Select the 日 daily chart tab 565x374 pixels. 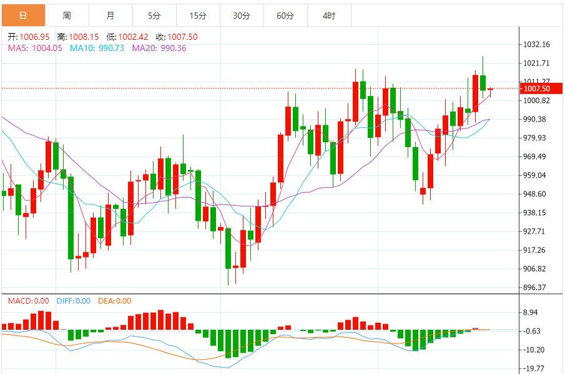click(x=24, y=16)
